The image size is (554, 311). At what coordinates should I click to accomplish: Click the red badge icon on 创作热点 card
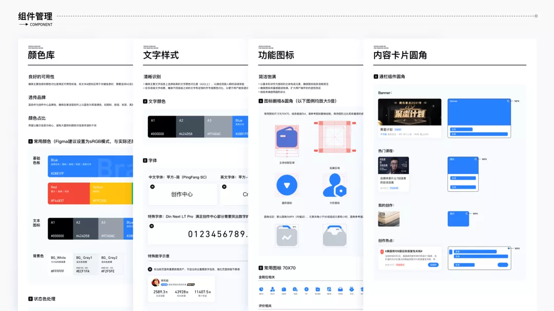(x=382, y=252)
